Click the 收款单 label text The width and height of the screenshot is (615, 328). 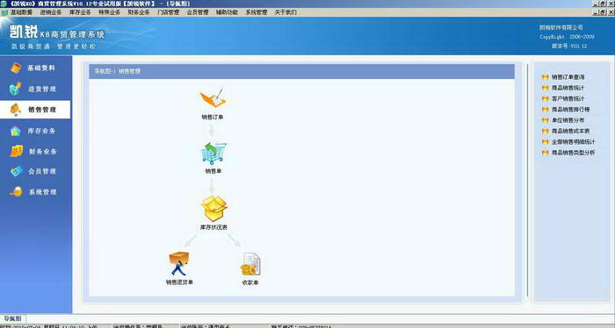point(250,282)
